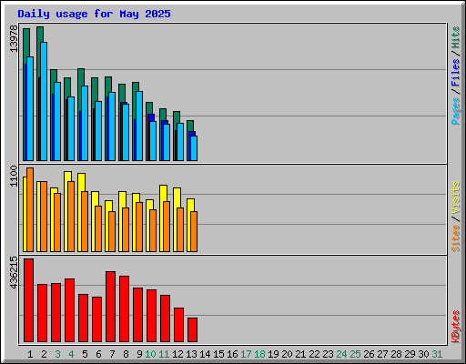Click the red KBytes bar for day 1

tap(28, 300)
